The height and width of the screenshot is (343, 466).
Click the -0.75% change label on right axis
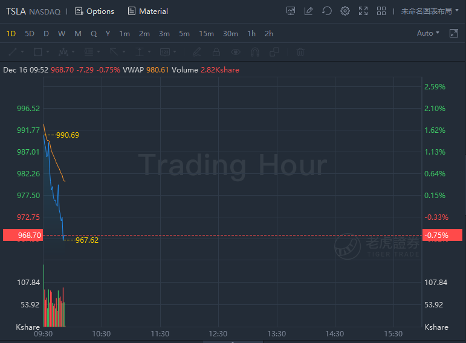click(x=442, y=235)
